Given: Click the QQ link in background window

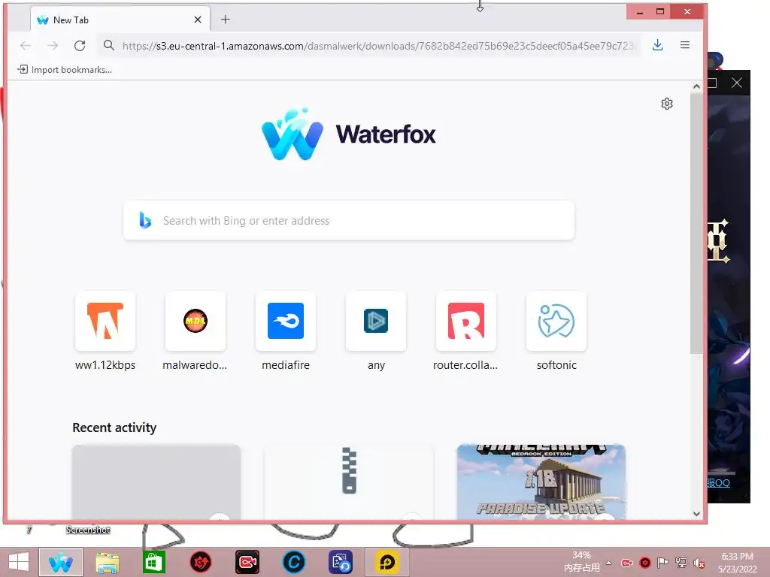Looking at the screenshot, I should (718, 483).
